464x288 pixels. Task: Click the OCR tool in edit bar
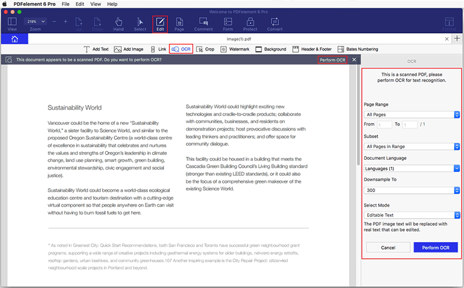(181, 49)
